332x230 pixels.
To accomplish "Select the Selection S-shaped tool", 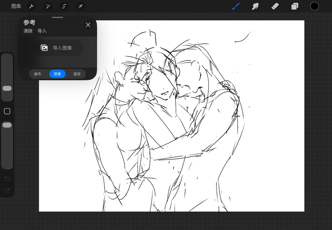I will [64, 6].
